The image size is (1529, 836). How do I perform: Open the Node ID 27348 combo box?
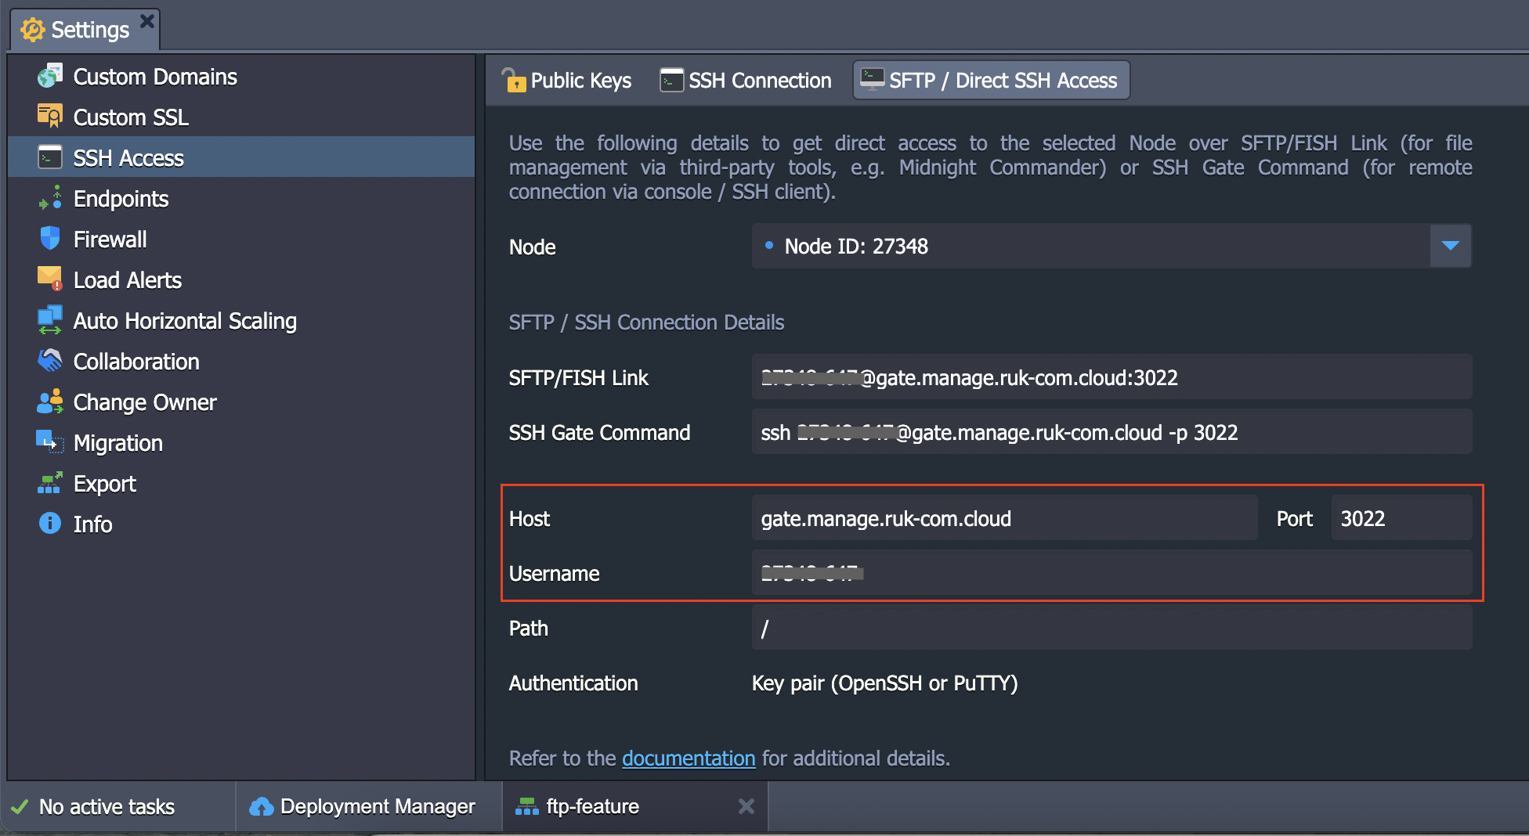1097,246
